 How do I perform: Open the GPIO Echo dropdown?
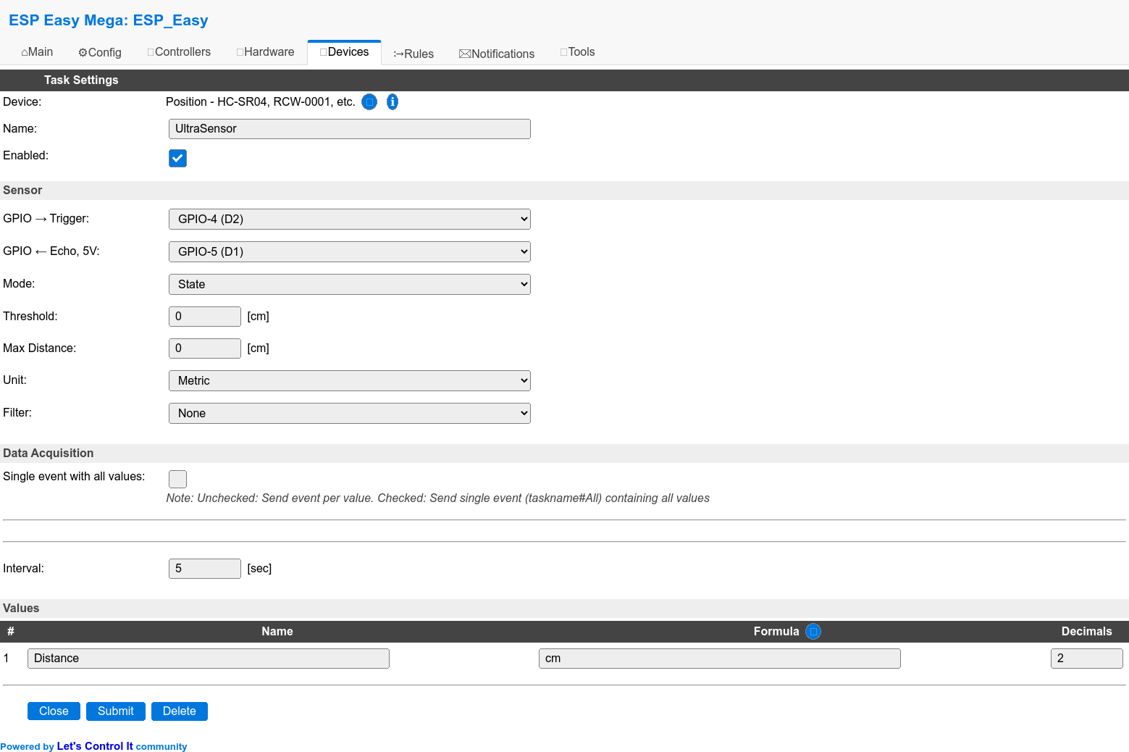tap(350, 251)
